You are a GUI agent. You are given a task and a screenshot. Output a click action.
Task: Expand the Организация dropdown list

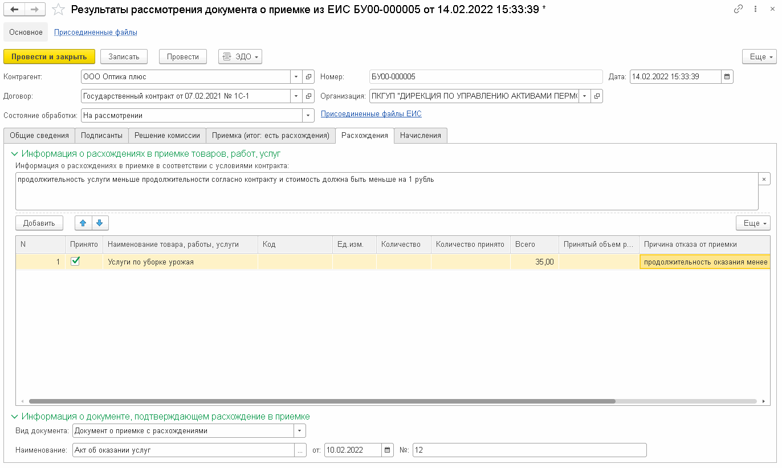coord(585,96)
